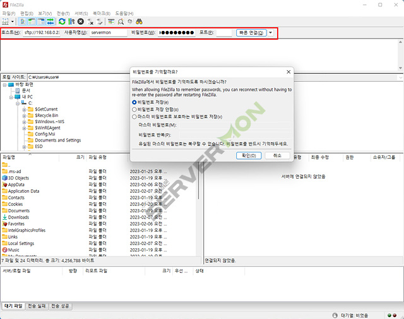Image resolution: width=404 pixels, height=319 pixels.
Task: Select the Favorites folder in local file list
Action: click(x=16, y=224)
